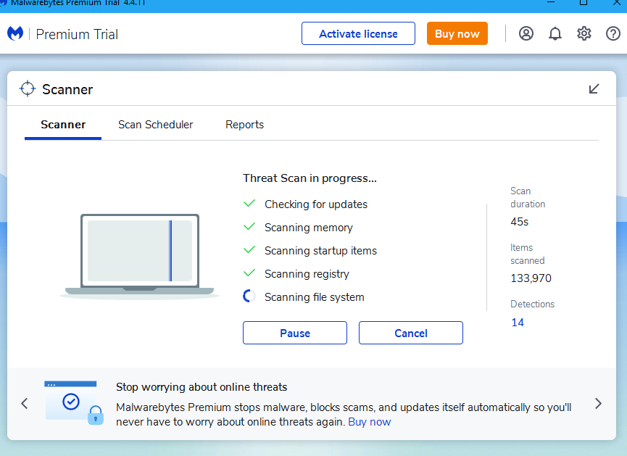The image size is (627, 456).
Task: Open the Reports tab
Action: [x=245, y=125]
